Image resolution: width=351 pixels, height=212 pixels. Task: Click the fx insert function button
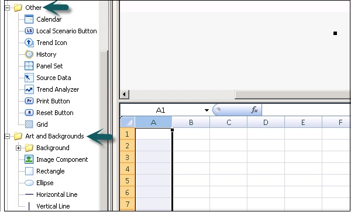[x=254, y=110]
